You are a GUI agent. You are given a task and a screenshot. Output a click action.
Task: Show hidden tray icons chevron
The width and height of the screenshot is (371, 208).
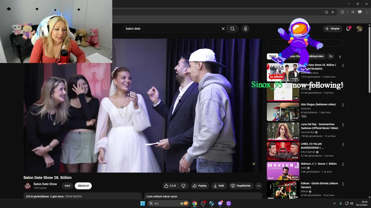334,203
